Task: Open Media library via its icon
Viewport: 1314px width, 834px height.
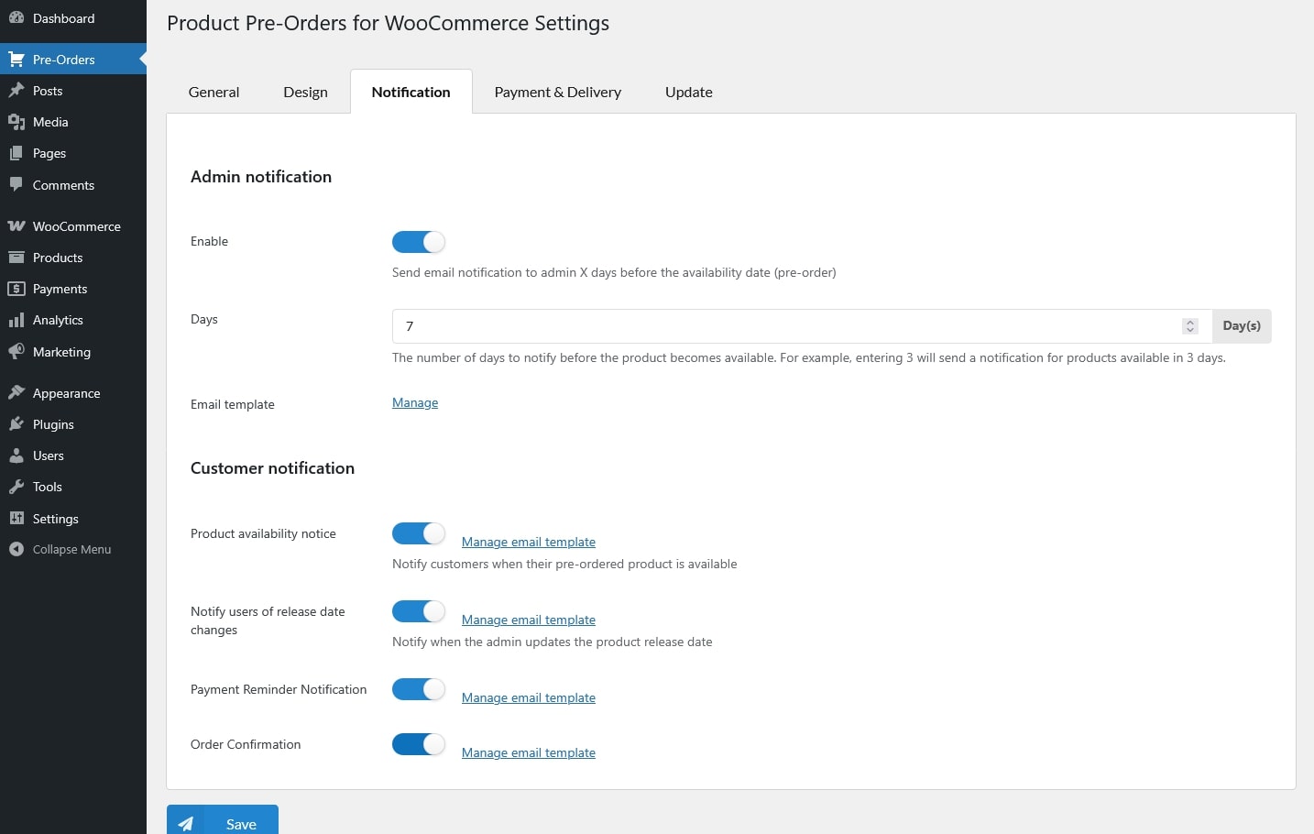Action: 16,122
